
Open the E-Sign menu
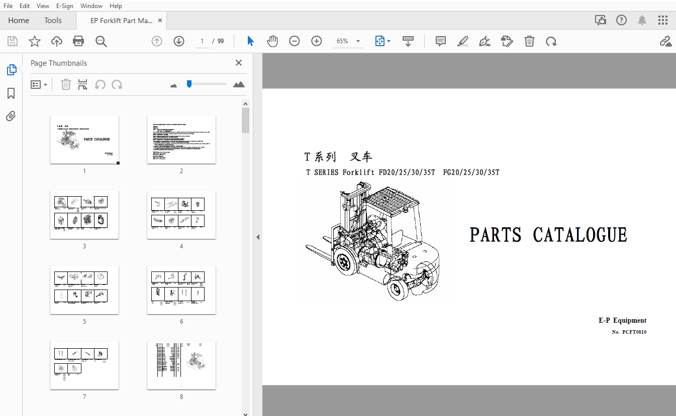64,6
